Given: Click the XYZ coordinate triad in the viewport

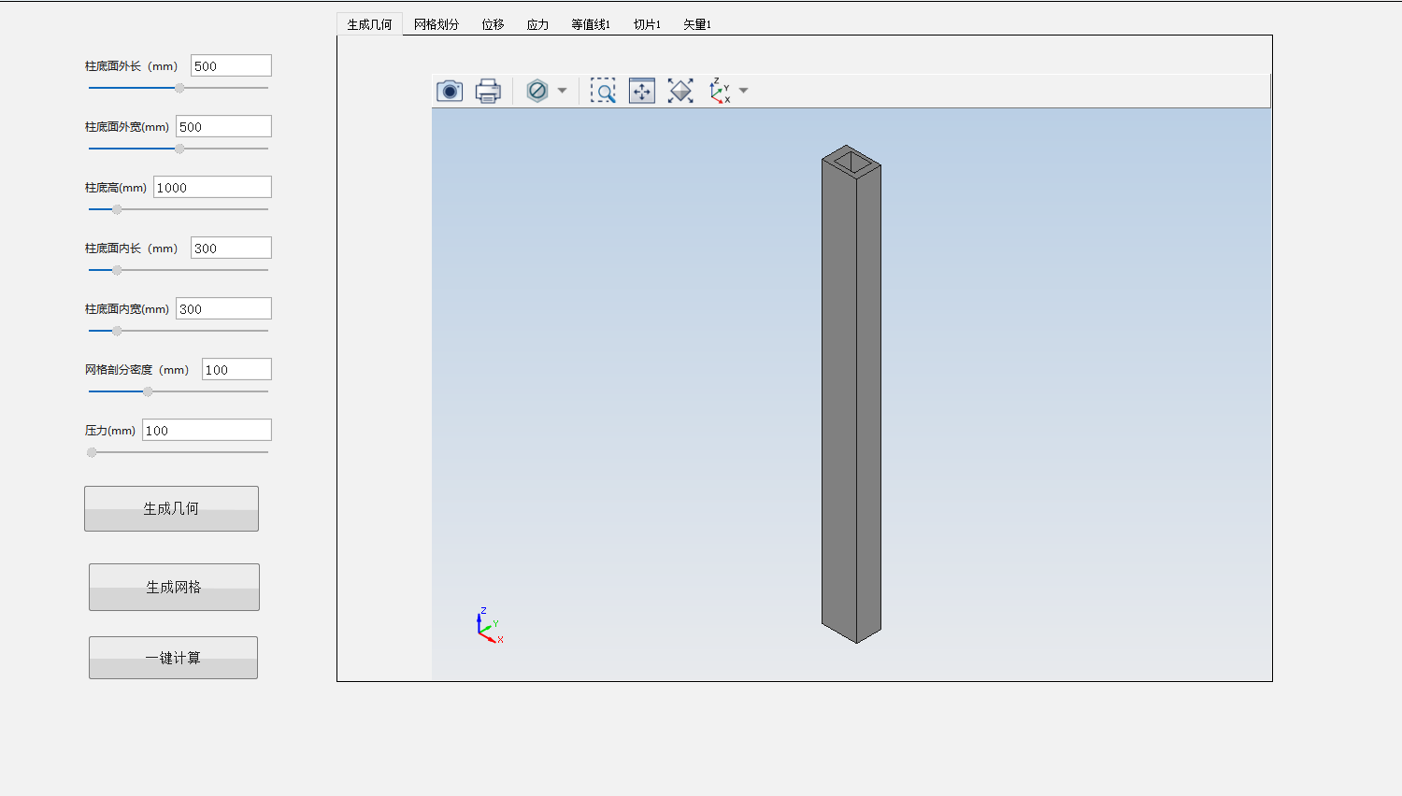Looking at the screenshot, I should pyautogui.click(x=489, y=625).
